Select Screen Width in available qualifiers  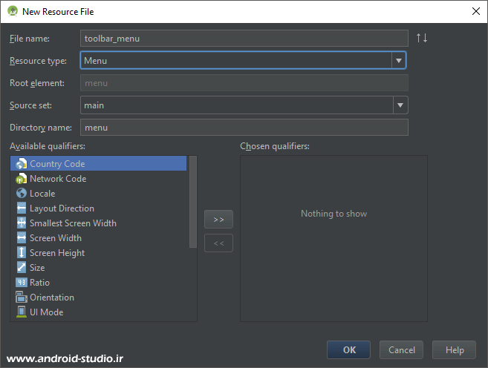click(x=56, y=238)
